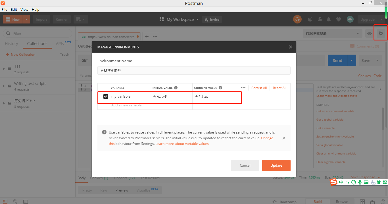The height and width of the screenshot is (204, 388).
Task: Select the GET douban request tab
Action: 109,36
